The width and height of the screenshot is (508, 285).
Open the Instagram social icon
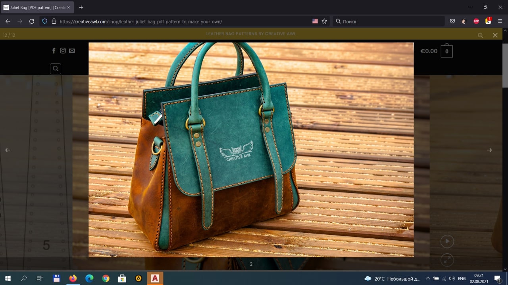point(63,51)
